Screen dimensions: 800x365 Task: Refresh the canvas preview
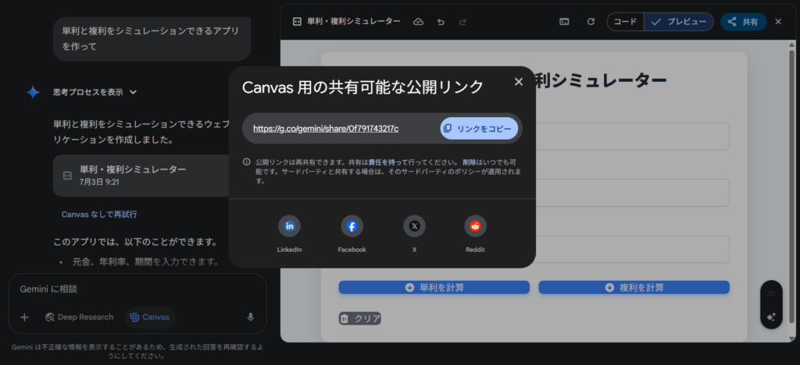pyautogui.click(x=591, y=22)
